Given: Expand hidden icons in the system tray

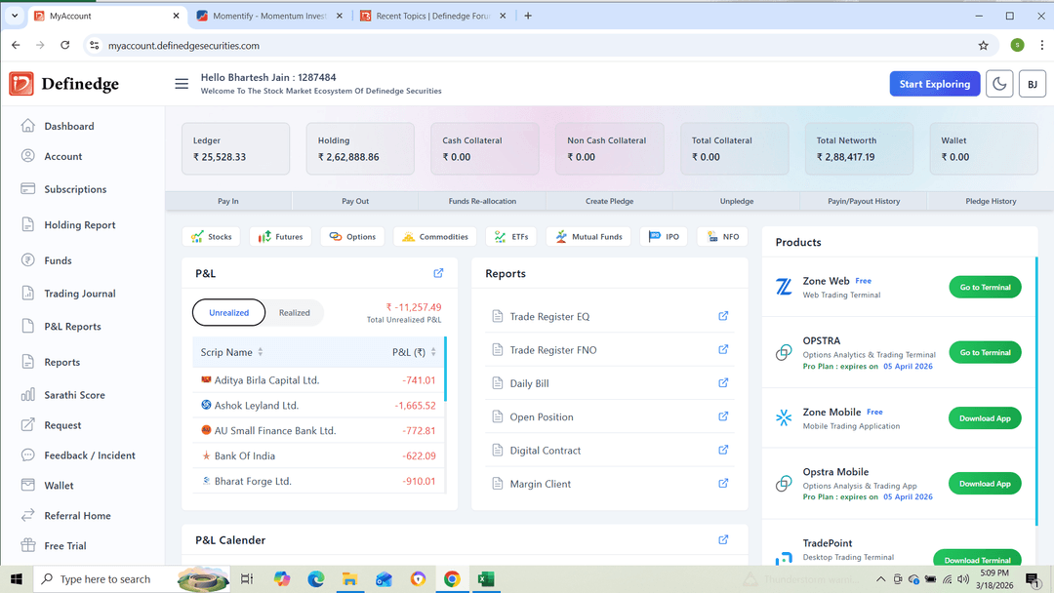Looking at the screenshot, I should tap(880, 578).
